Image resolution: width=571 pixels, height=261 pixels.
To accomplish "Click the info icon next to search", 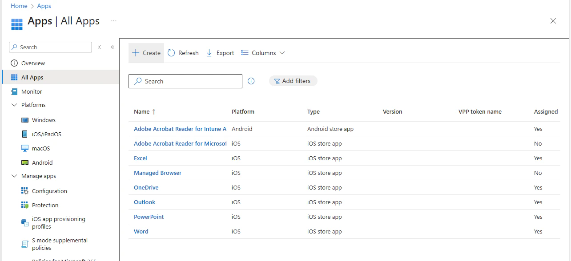I will [251, 81].
